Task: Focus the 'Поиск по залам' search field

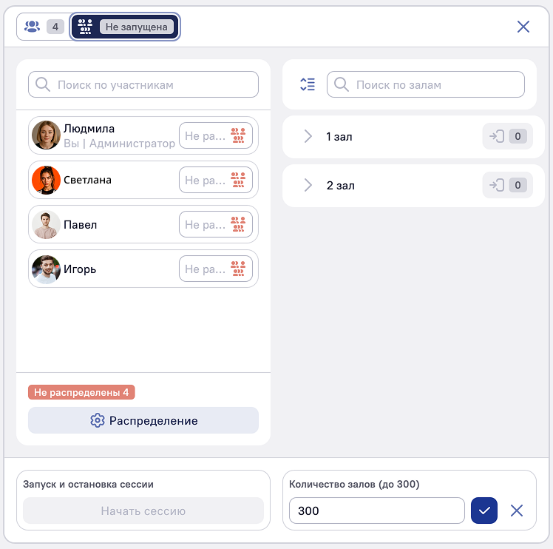Action: (x=425, y=84)
